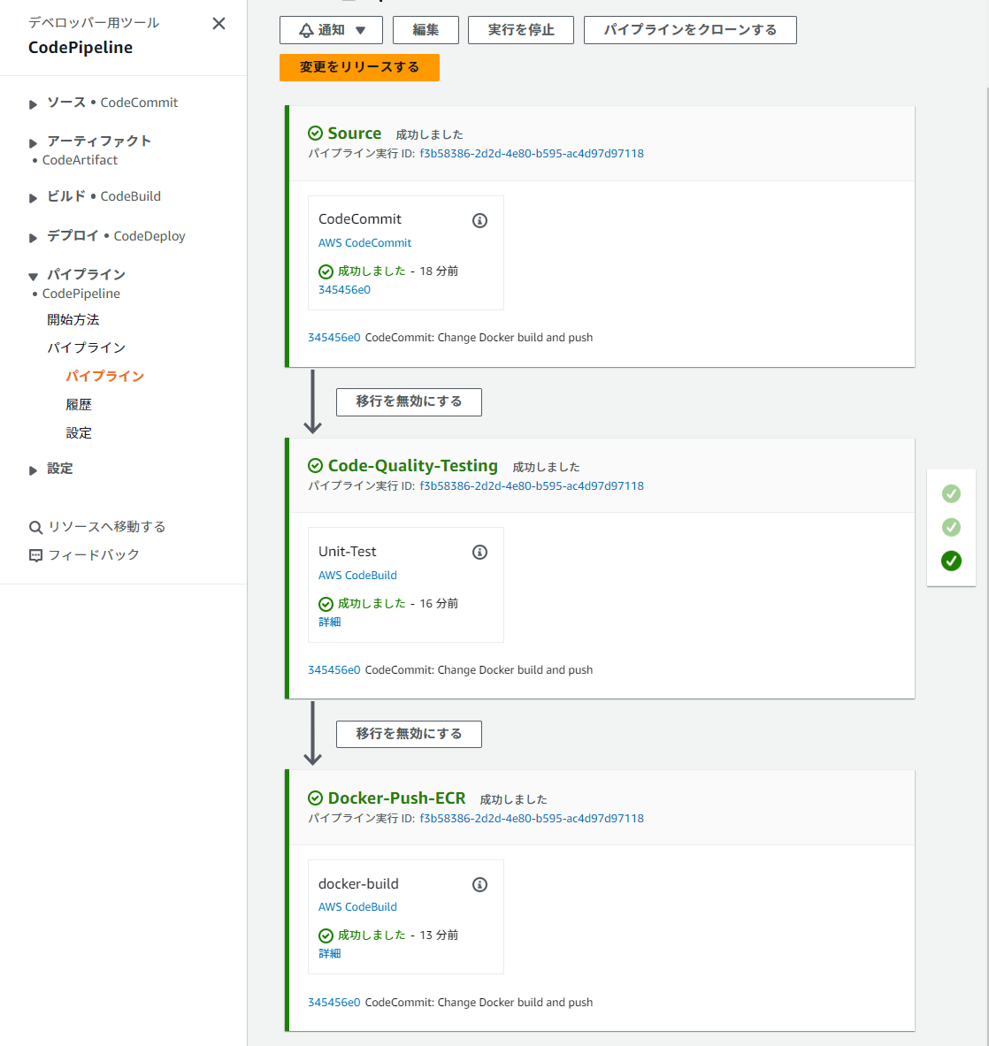Click the success check icon in CodeCommit card
The width and height of the screenshot is (989, 1046).
pos(326,271)
